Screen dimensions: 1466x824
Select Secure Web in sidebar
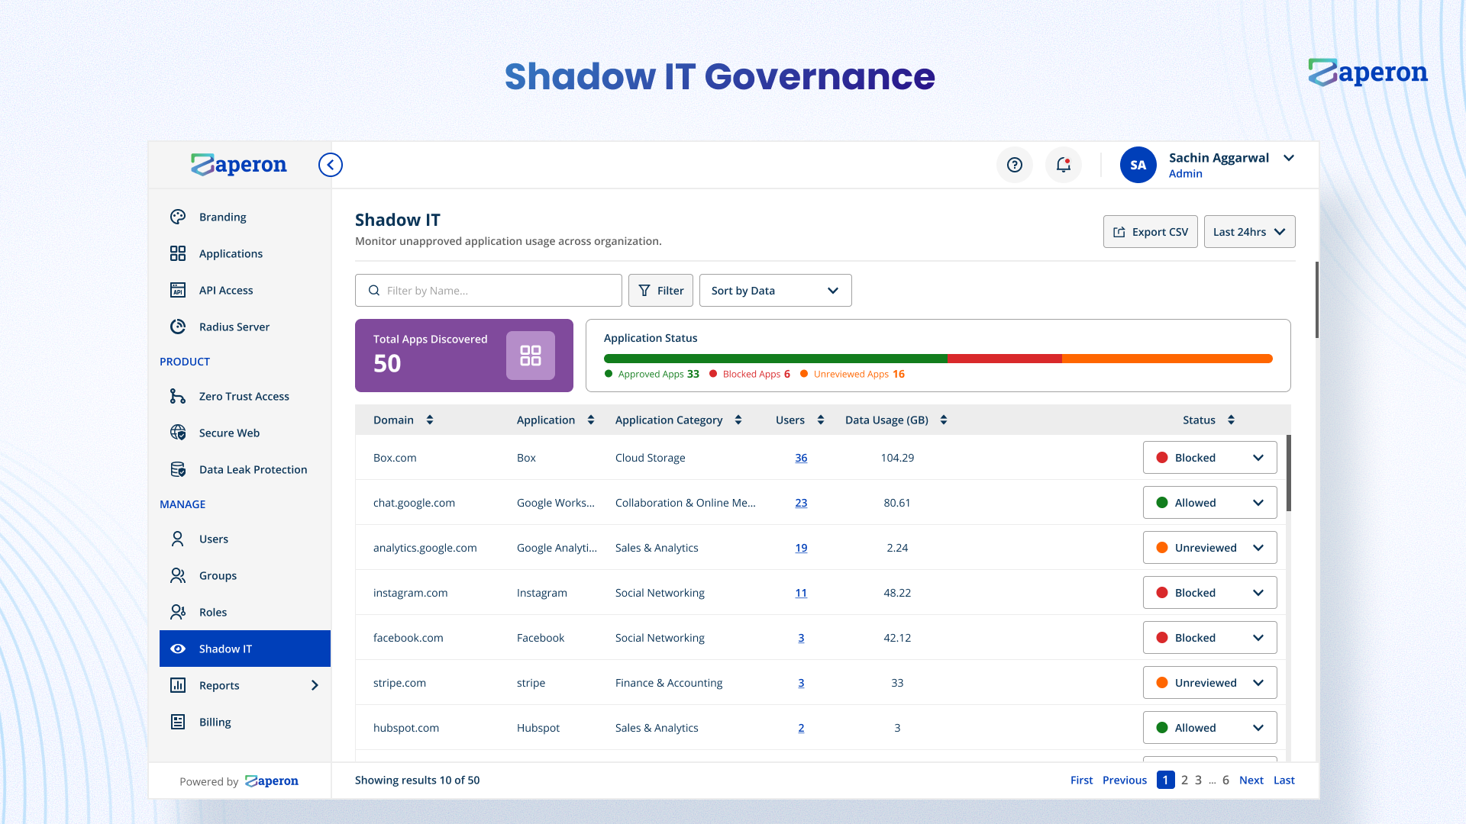click(229, 433)
